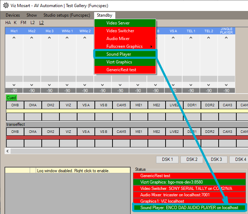This screenshot has width=248, height=214.
Task: Click the Viz Mosart app icon in title bar
Action: coord(5,6)
